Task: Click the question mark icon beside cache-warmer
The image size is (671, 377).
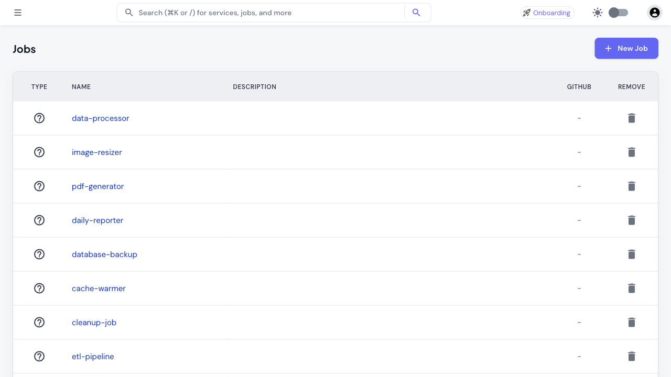Action: point(39,288)
